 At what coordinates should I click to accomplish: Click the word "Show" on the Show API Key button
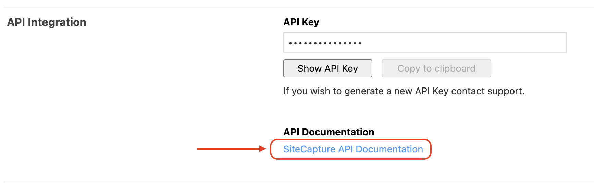pos(309,68)
